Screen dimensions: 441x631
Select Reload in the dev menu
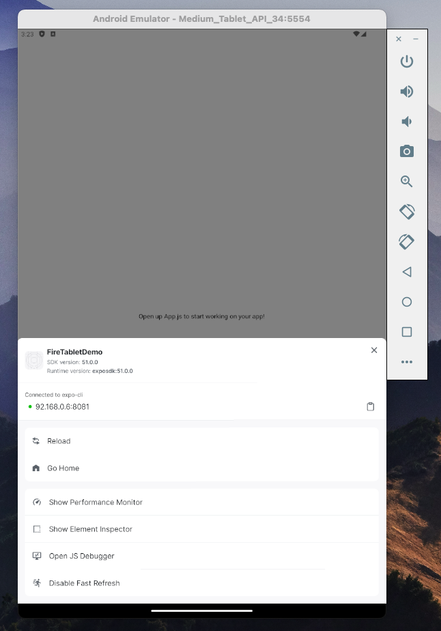(x=201, y=441)
